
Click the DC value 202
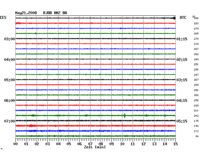[196, 116]
